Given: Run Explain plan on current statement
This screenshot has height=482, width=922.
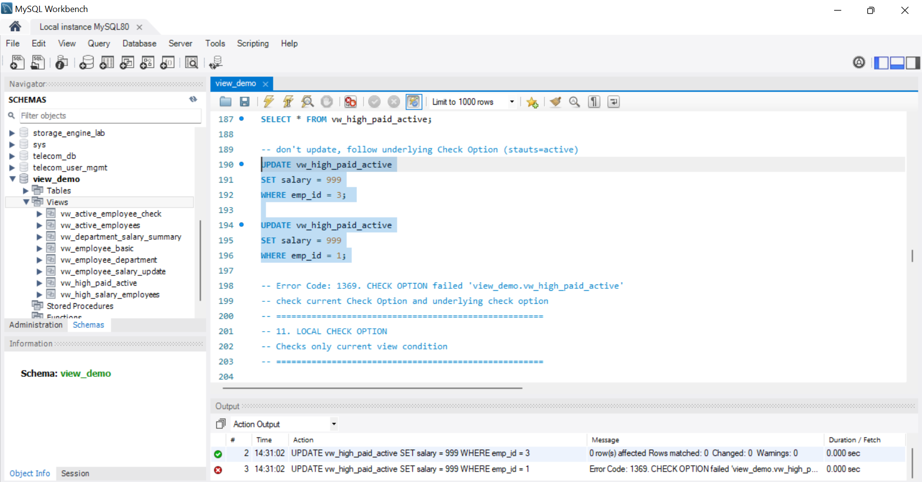Looking at the screenshot, I should 307,102.
